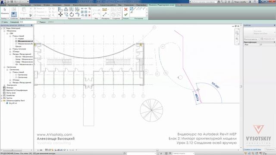Select the Copy tool in the ribbon

66,14
